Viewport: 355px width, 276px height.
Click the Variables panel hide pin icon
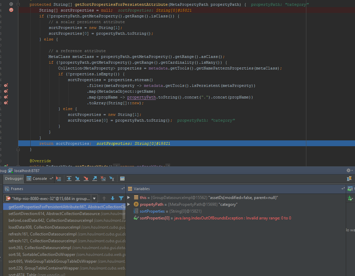pyautogui.click(x=343, y=189)
